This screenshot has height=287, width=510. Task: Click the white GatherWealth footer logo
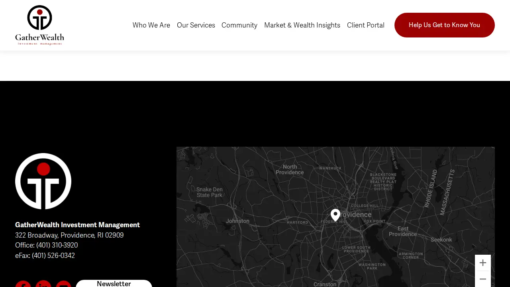(43, 181)
